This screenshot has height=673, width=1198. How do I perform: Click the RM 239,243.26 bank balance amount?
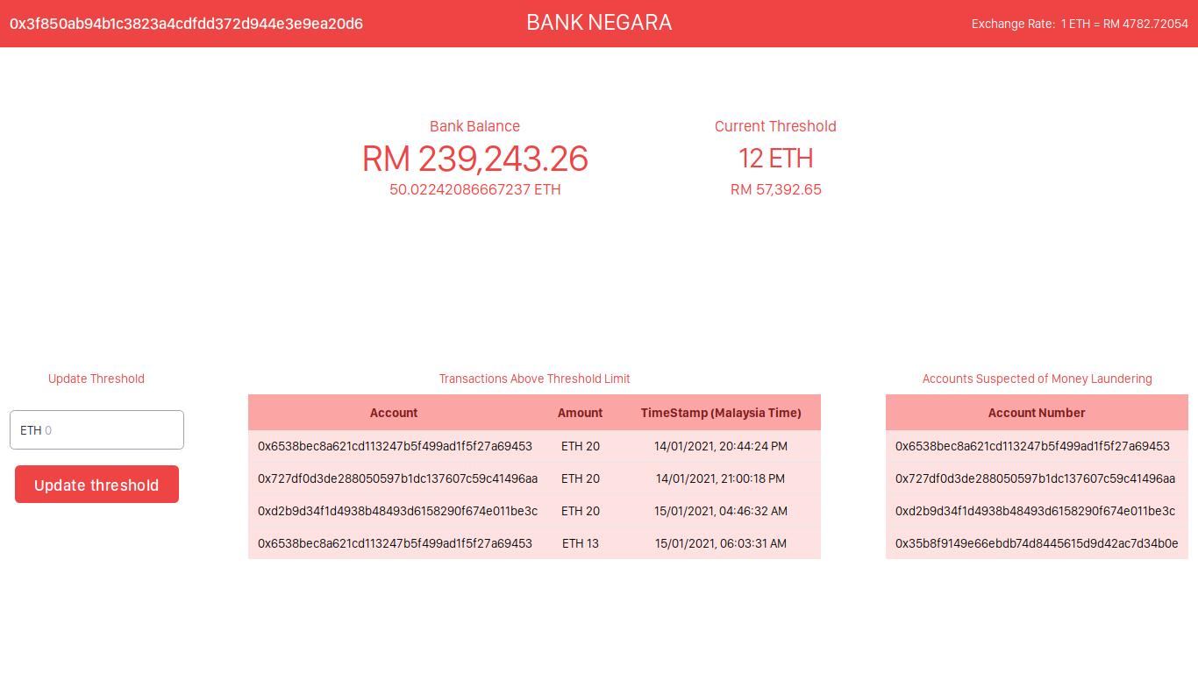click(474, 159)
